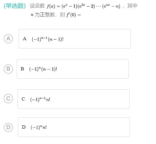156x144 pixels.
Task: Select the circled B radio option
Action: [8, 69]
